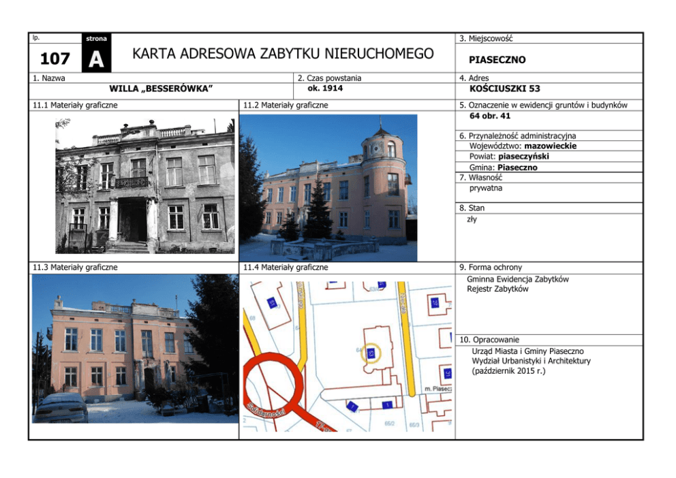Select the card number 107

coord(55,59)
